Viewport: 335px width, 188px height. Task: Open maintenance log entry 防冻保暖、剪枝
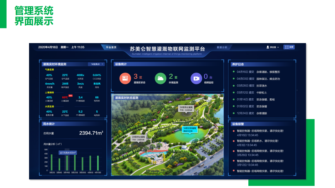[x=266, y=99]
